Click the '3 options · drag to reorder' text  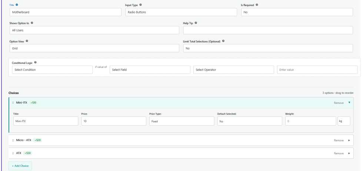tap(338, 93)
